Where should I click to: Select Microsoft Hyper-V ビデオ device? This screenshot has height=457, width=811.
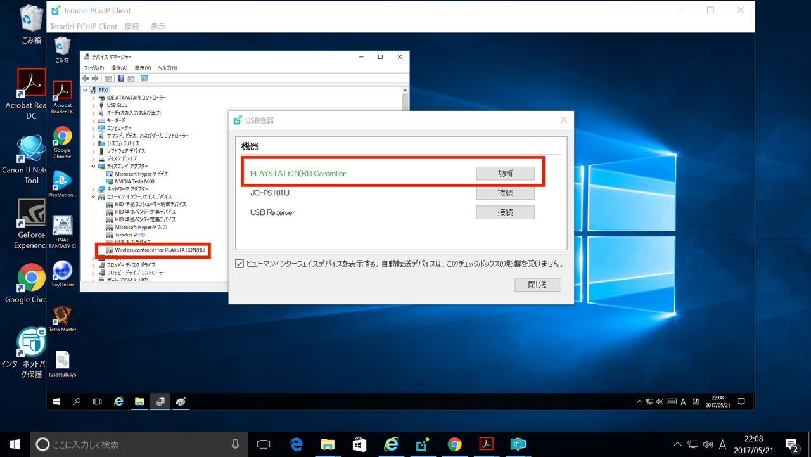click(141, 174)
